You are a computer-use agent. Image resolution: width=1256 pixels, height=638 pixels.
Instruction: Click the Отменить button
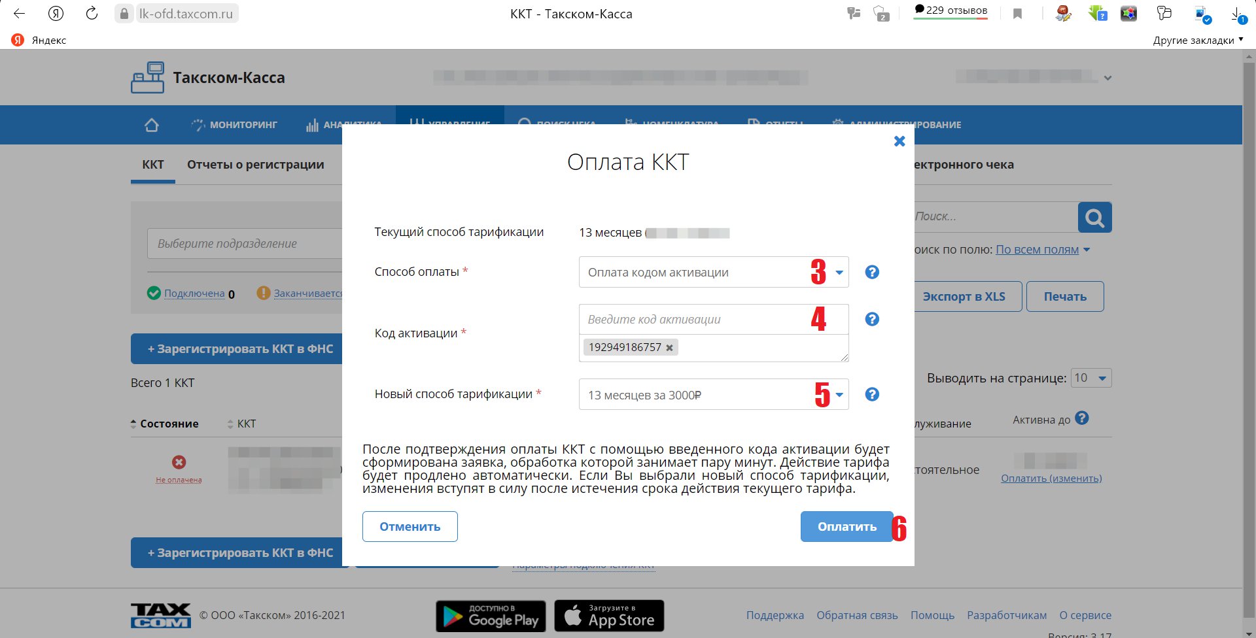410,526
